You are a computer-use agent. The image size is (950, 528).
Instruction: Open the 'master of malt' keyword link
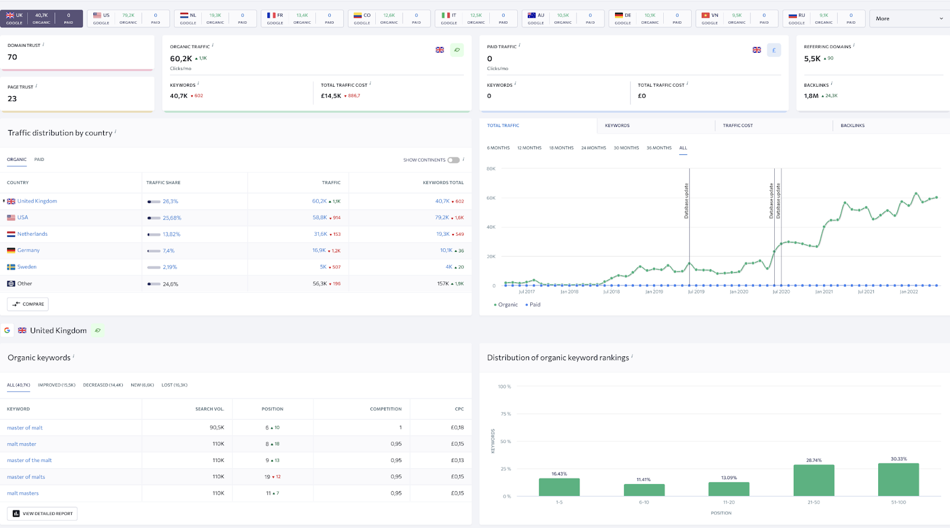(25, 428)
